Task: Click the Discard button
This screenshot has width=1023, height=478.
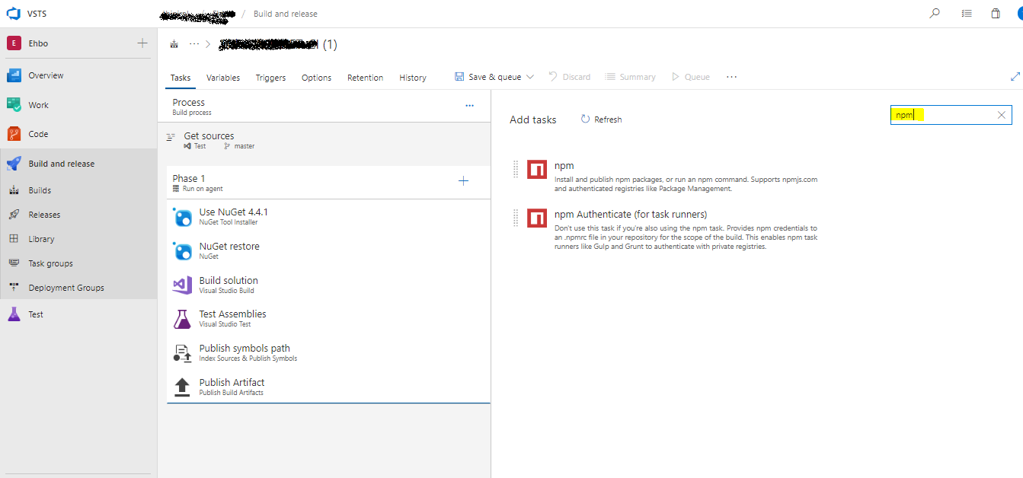Action: (569, 77)
